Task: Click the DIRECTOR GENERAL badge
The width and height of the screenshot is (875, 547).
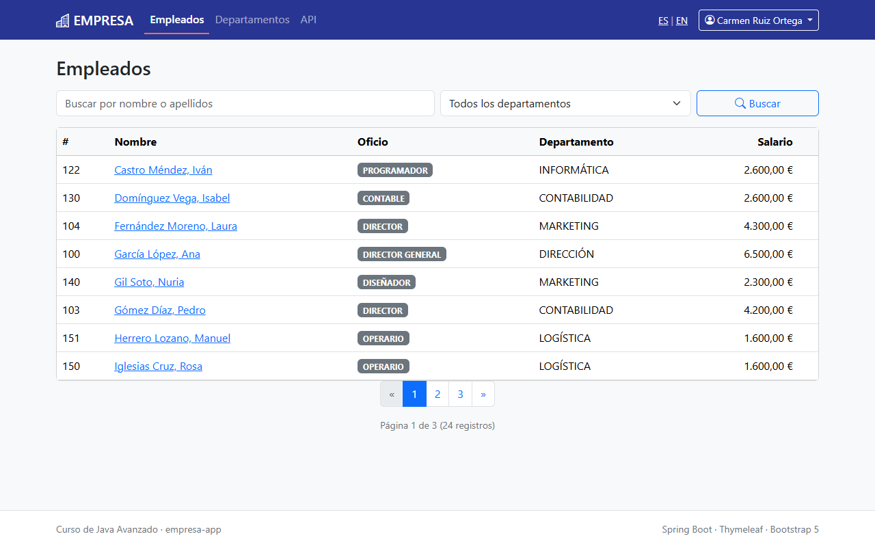Action: pos(402,254)
